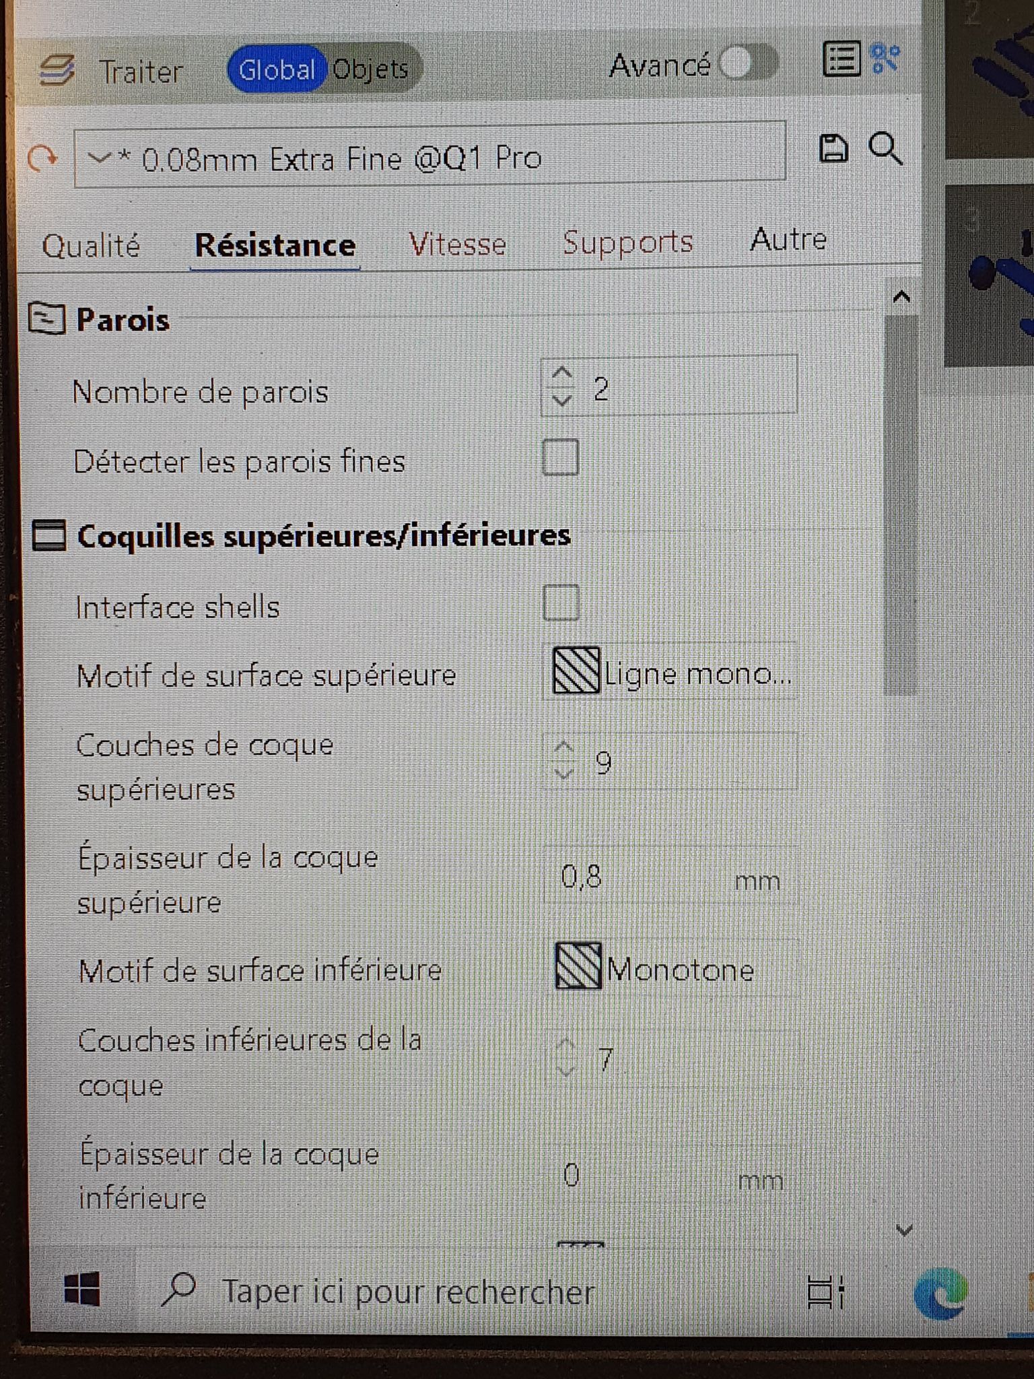The image size is (1034, 1379).
Task: Open Motif de surface supérieure dropdown
Action: pyautogui.click(x=671, y=671)
